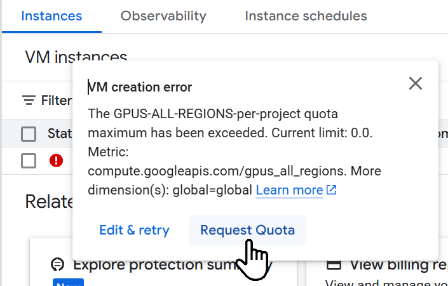Open the View billing report card title
This screenshot has height=286, width=448.
click(x=395, y=264)
